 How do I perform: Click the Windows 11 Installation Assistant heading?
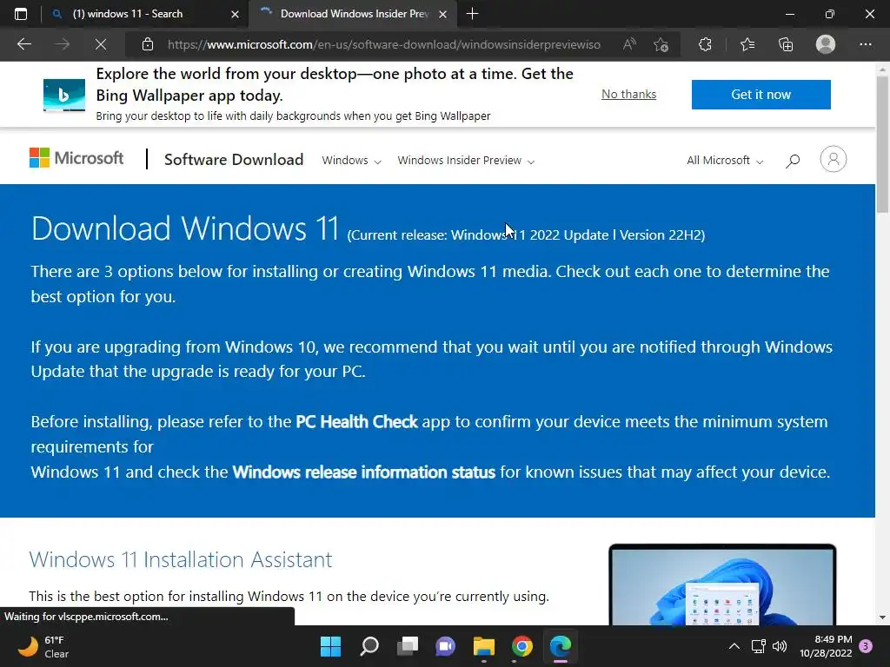pyautogui.click(x=181, y=559)
